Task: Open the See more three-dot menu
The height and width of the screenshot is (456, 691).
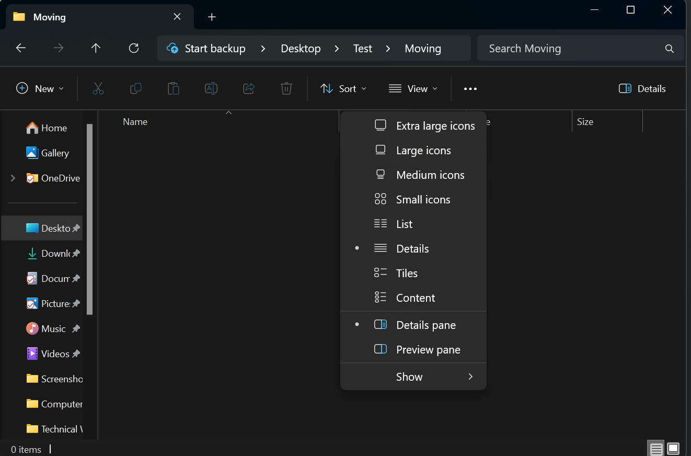Action: coord(470,89)
